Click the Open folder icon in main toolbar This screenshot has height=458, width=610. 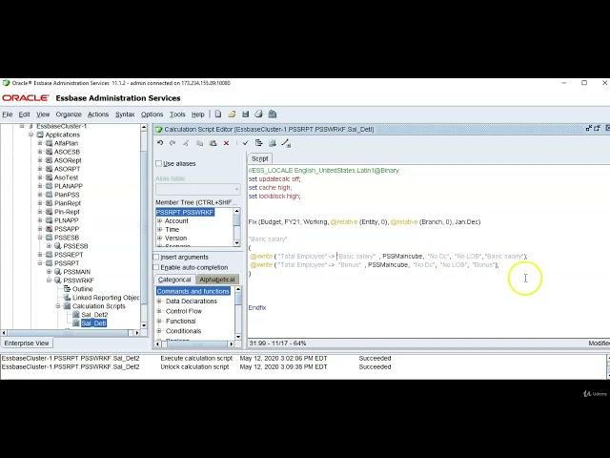click(x=232, y=114)
